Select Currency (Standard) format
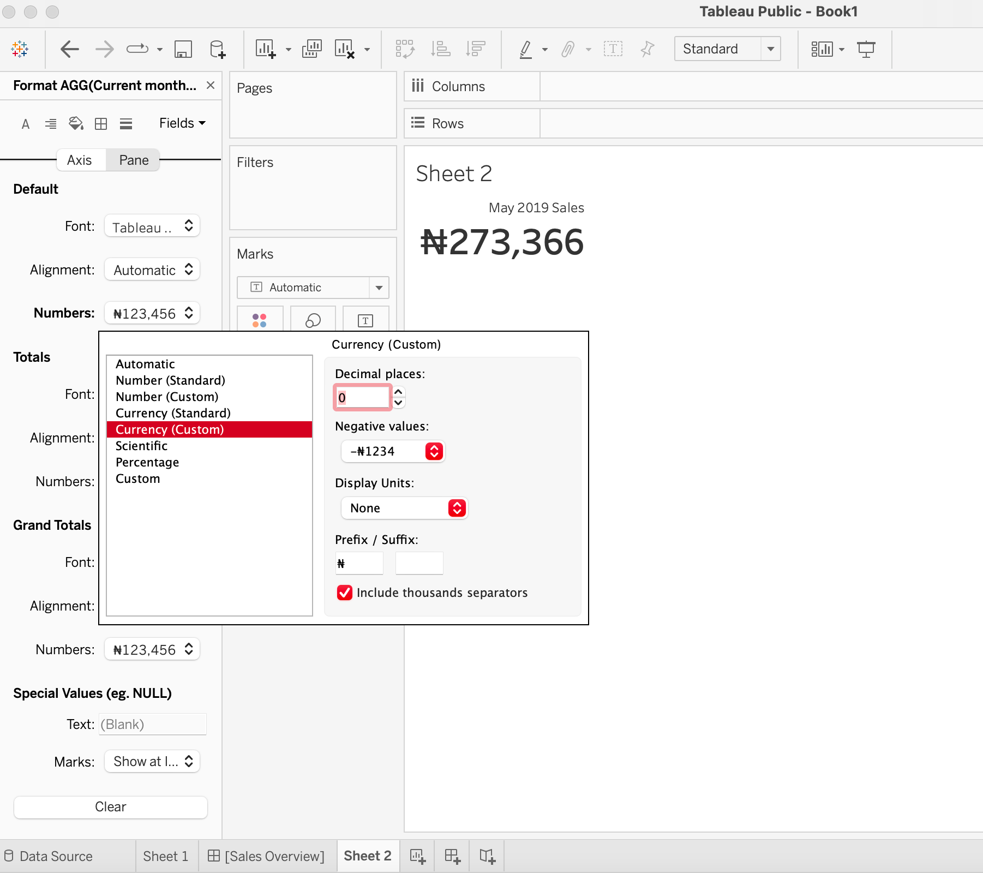This screenshot has width=983, height=873. 209,413
